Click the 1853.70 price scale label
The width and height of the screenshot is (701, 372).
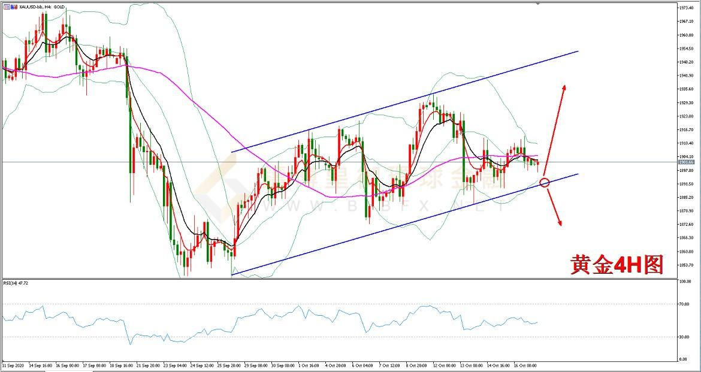(687, 265)
